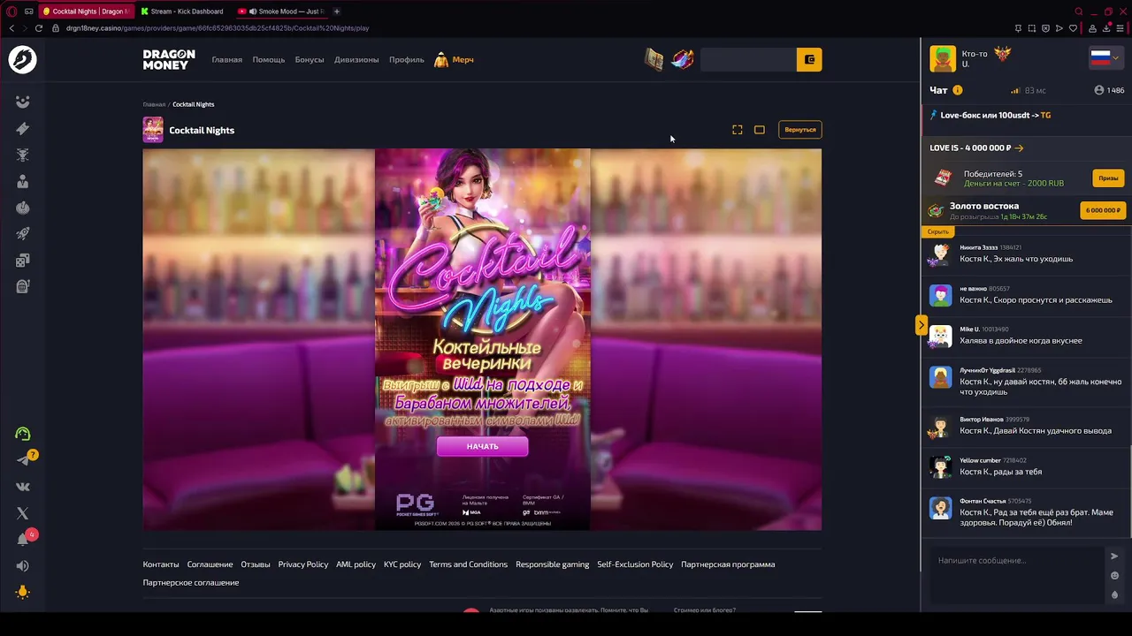Open the Призы button
The image size is (1132, 636).
point(1108,178)
